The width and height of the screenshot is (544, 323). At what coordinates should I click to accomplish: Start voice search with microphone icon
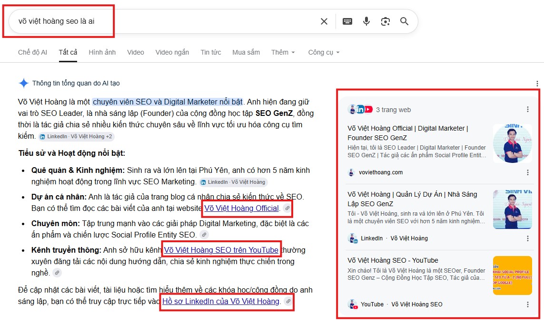coord(366,21)
